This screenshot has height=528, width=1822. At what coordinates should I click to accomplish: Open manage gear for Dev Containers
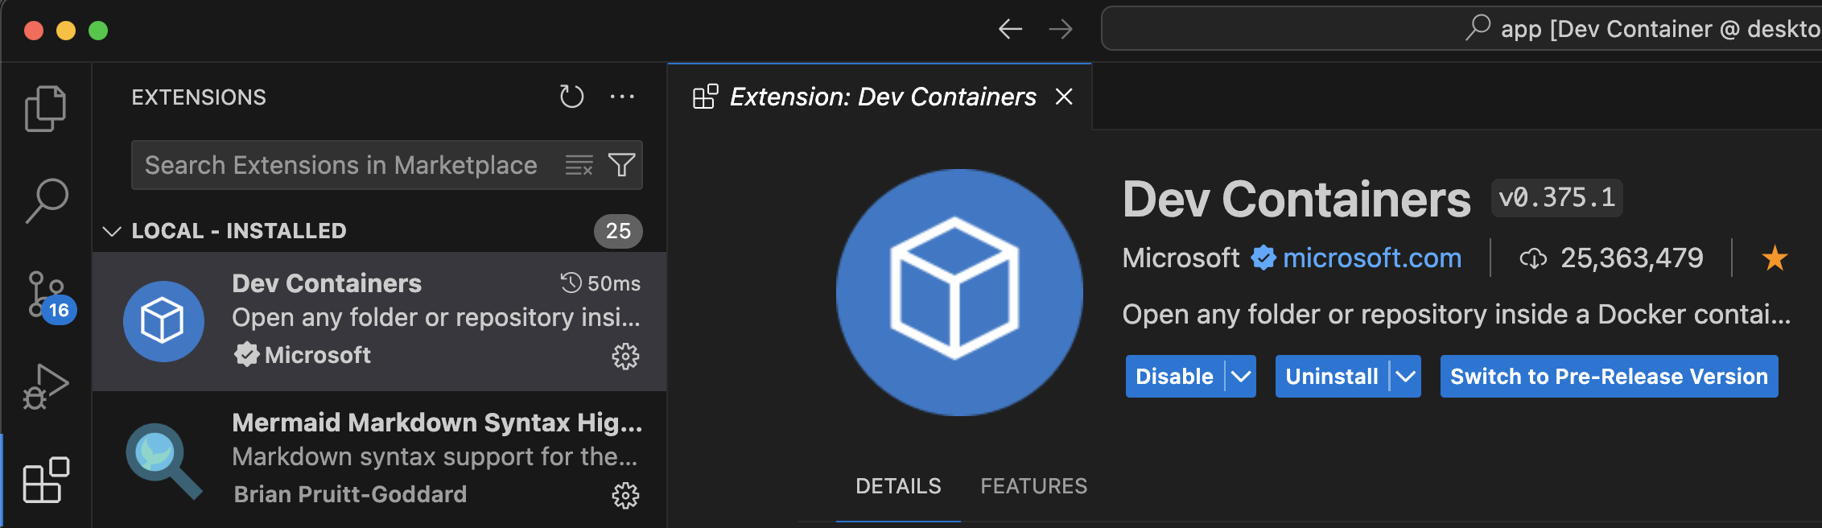coord(625,356)
